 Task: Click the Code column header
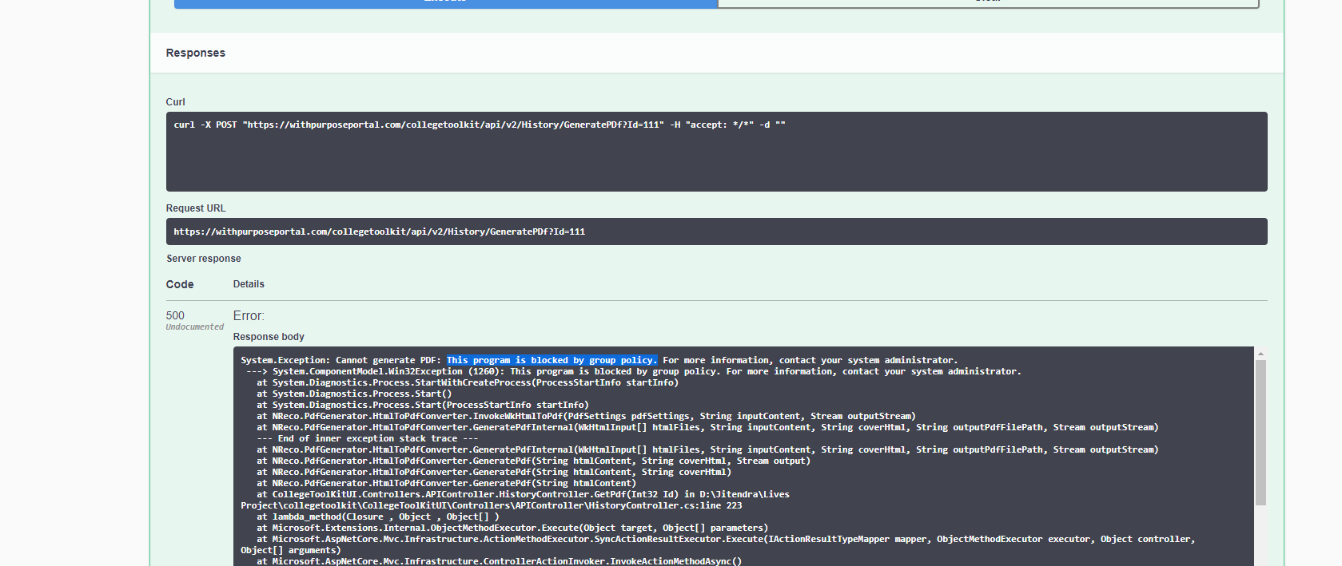click(180, 284)
